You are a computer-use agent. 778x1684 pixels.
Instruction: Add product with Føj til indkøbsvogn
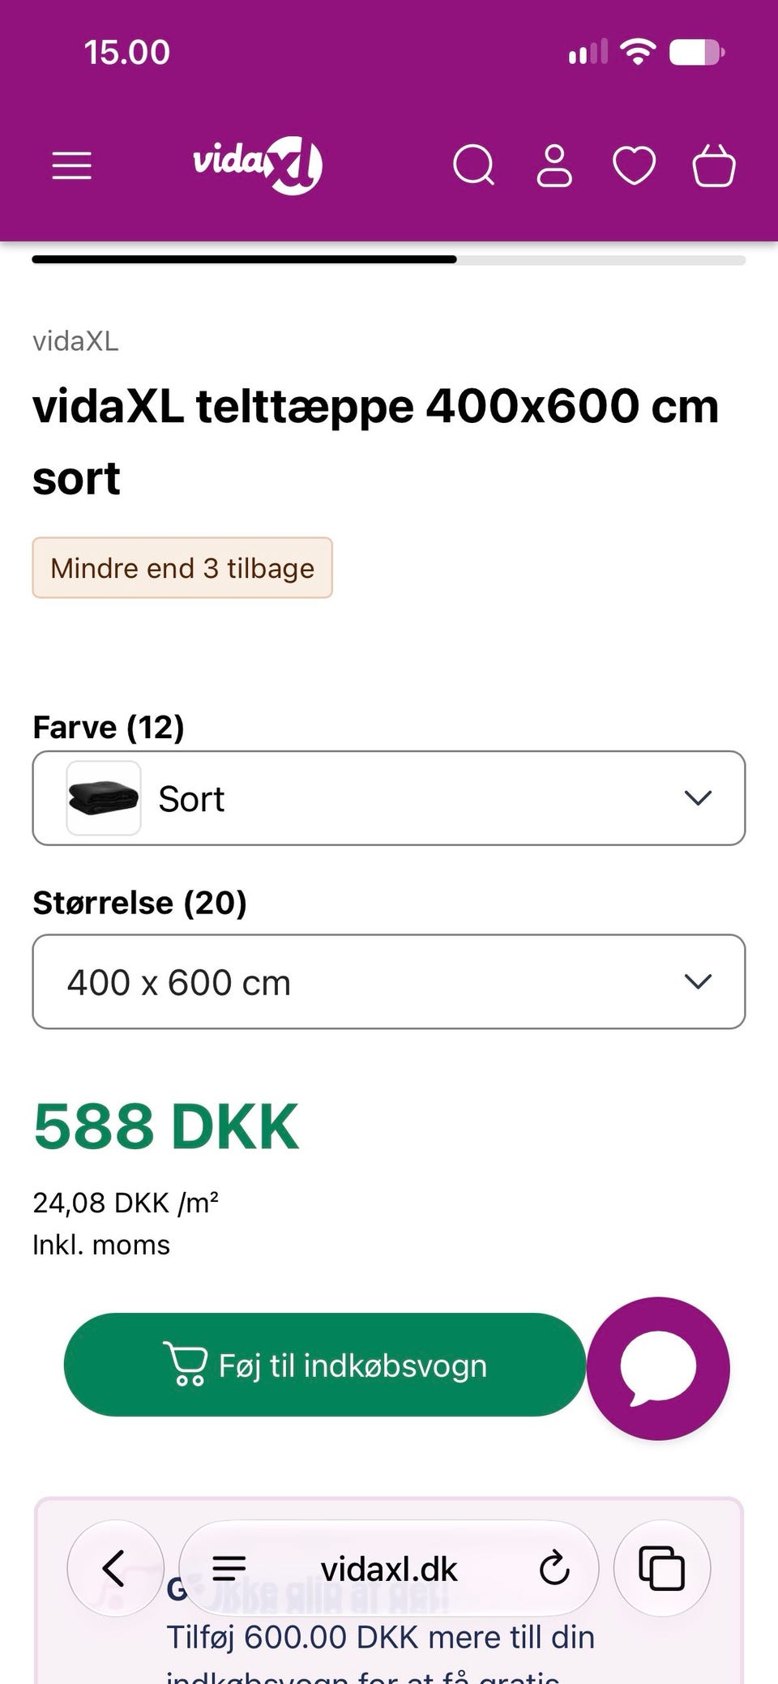(325, 1365)
